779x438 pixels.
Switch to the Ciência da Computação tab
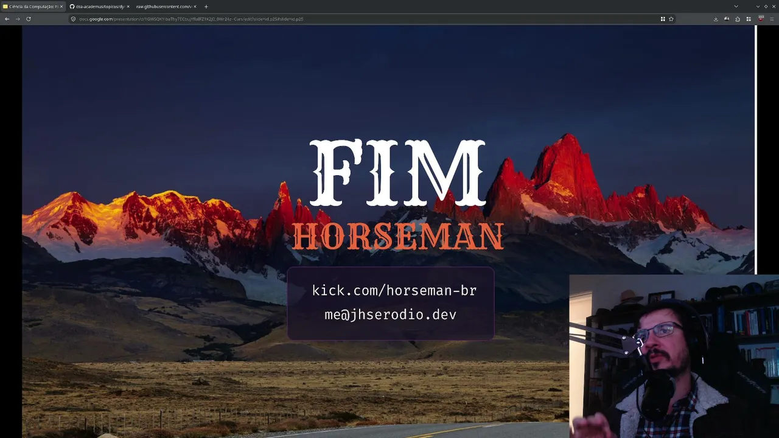(33, 7)
